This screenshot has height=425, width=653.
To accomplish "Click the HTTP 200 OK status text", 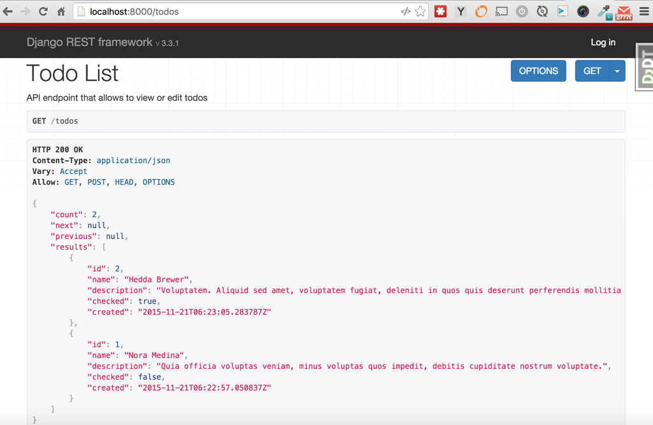I will (57, 150).
